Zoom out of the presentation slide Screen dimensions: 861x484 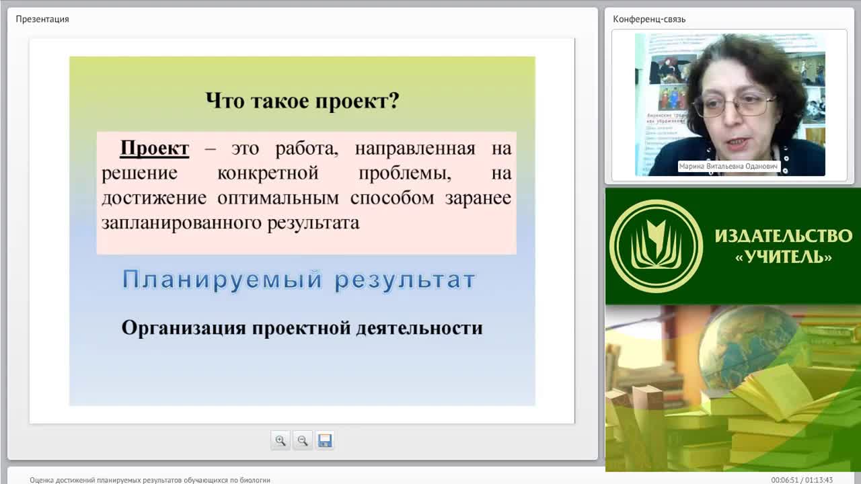(303, 440)
